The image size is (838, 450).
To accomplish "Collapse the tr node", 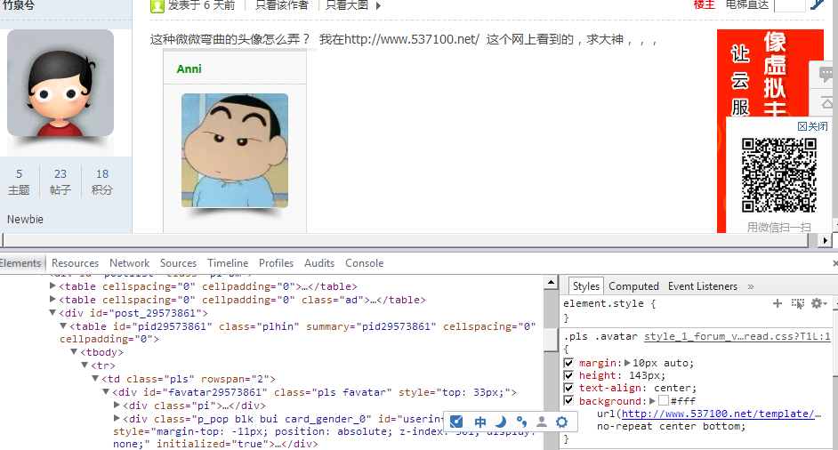I will pyautogui.click(x=85, y=366).
